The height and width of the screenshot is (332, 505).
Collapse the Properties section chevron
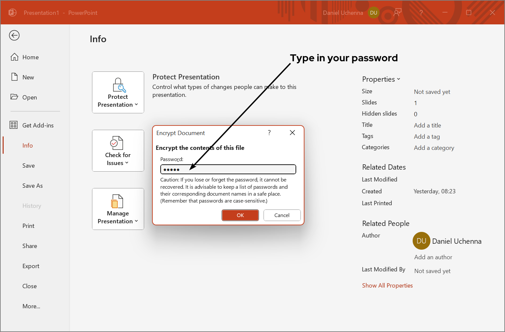click(x=399, y=79)
